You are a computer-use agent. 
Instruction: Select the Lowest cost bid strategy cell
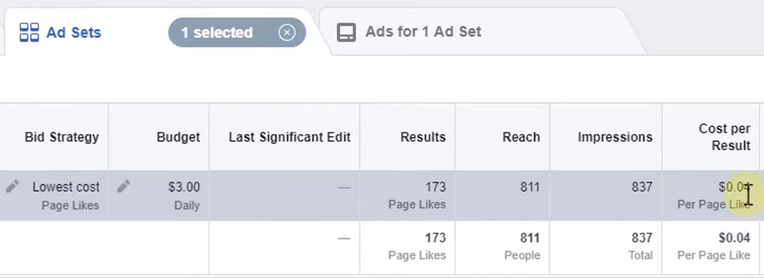pos(54,195)
